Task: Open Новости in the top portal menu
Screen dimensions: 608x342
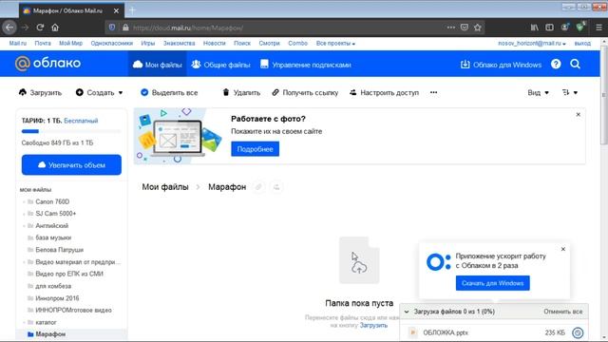Action: (214, 44)
